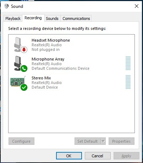
Task: Confirm with the OK button
Action: (69, 156)
